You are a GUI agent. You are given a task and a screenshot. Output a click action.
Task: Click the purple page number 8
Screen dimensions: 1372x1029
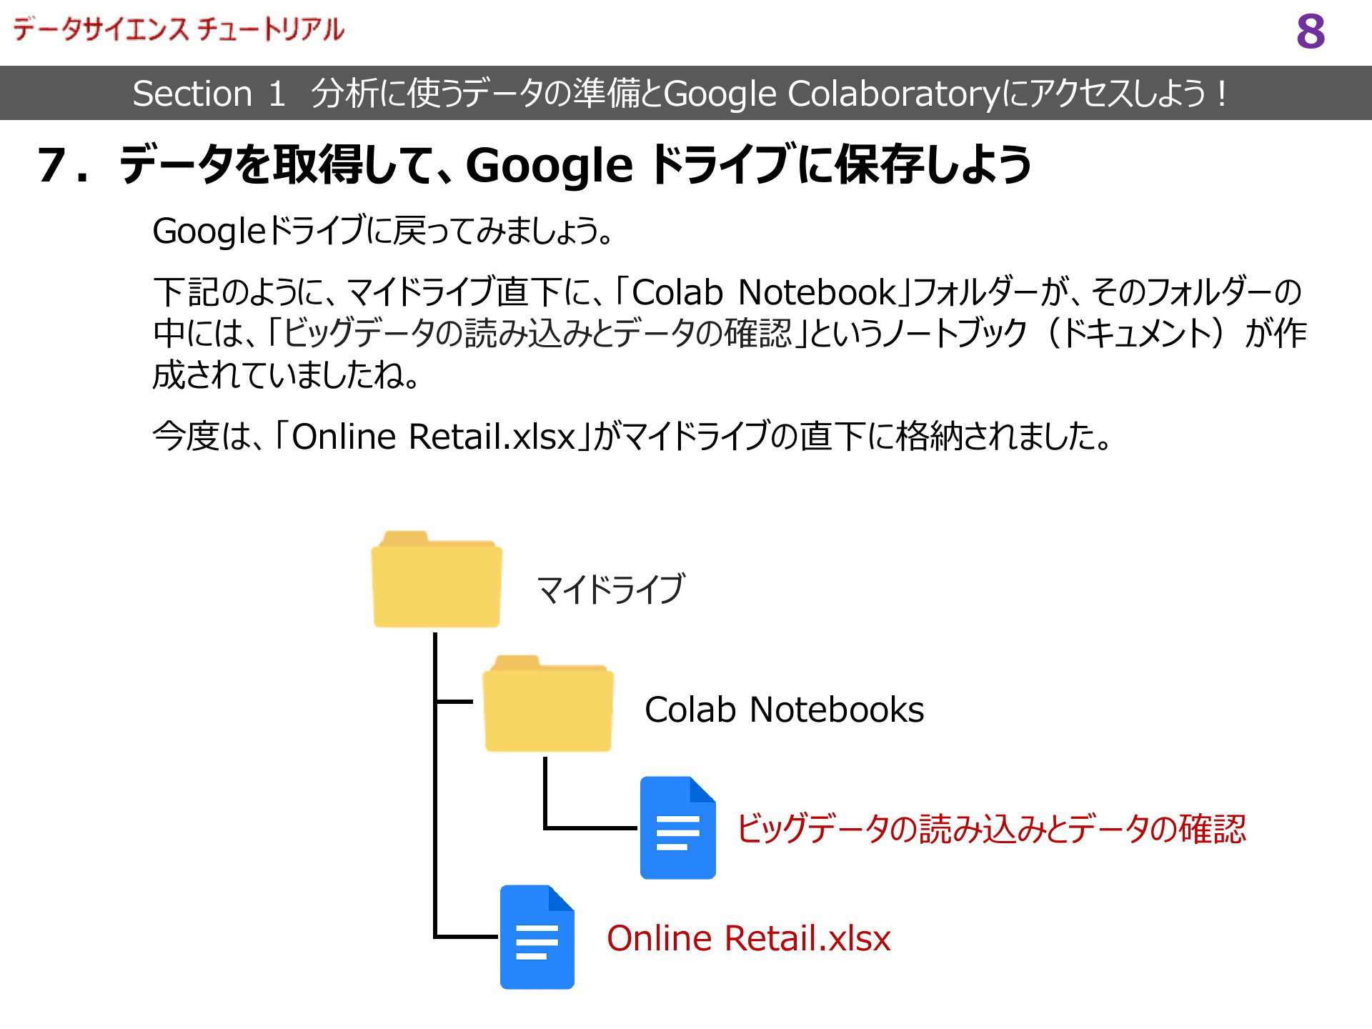[x=1311, y=32]
